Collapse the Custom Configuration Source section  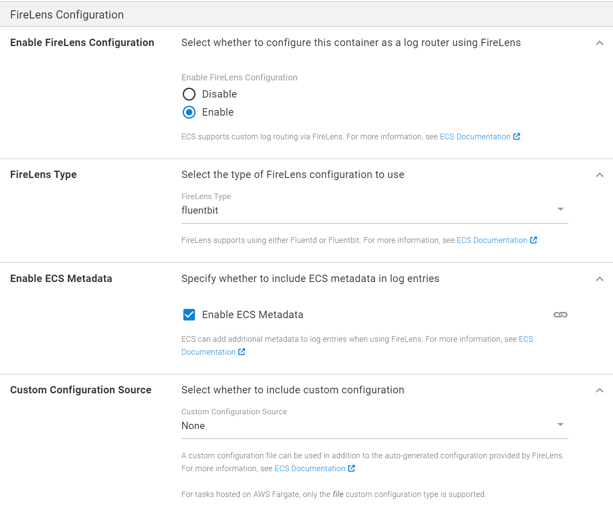point(599,390)
